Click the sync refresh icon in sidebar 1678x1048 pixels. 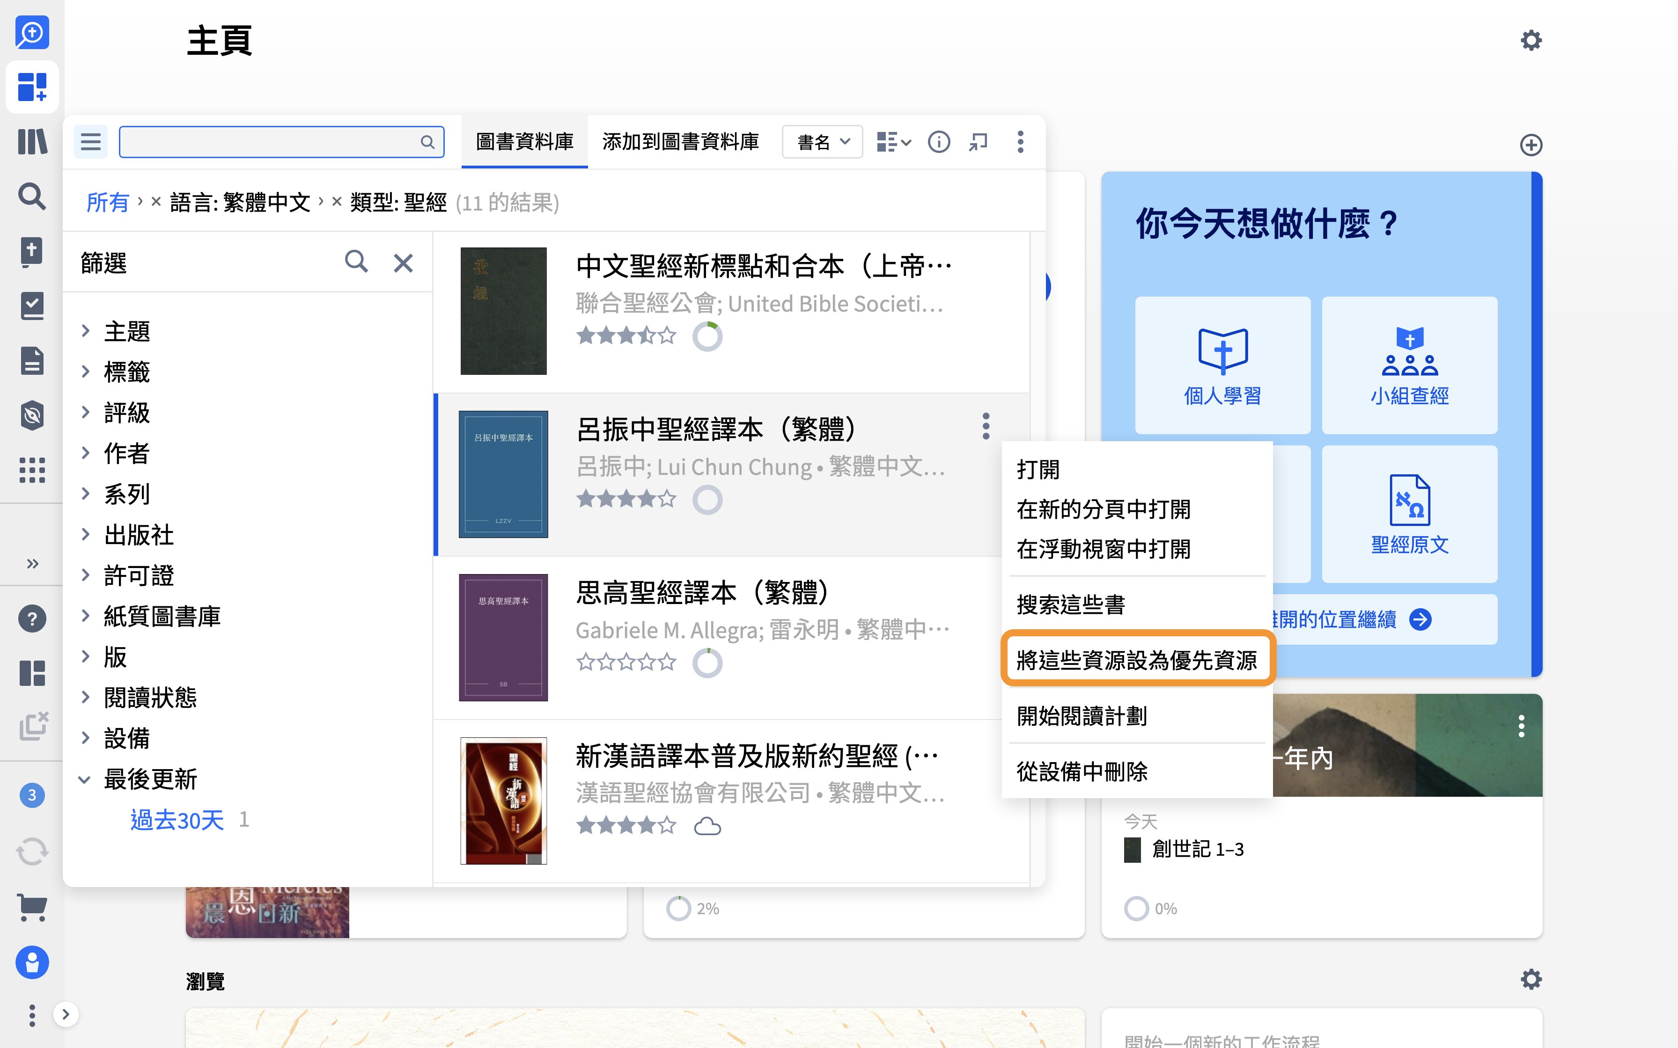32,851
